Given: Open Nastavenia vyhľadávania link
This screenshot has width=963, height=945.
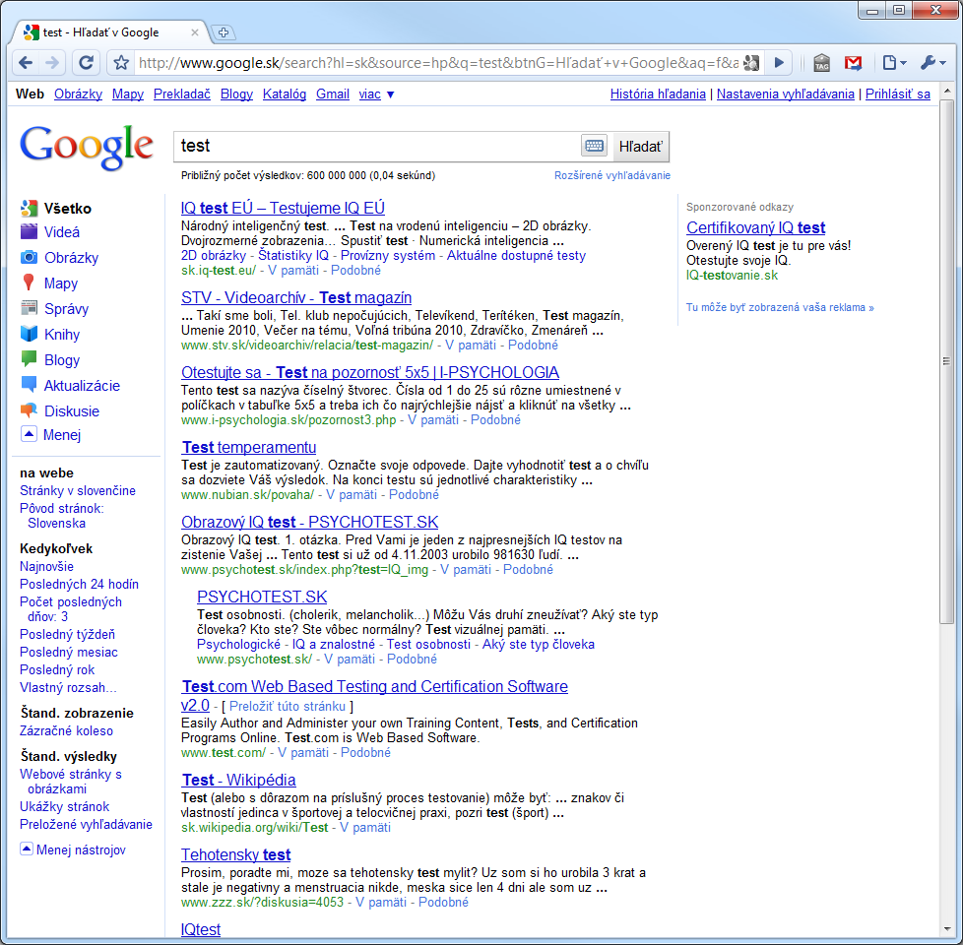Looking at the screenshot, I should [x=786, y=94].
